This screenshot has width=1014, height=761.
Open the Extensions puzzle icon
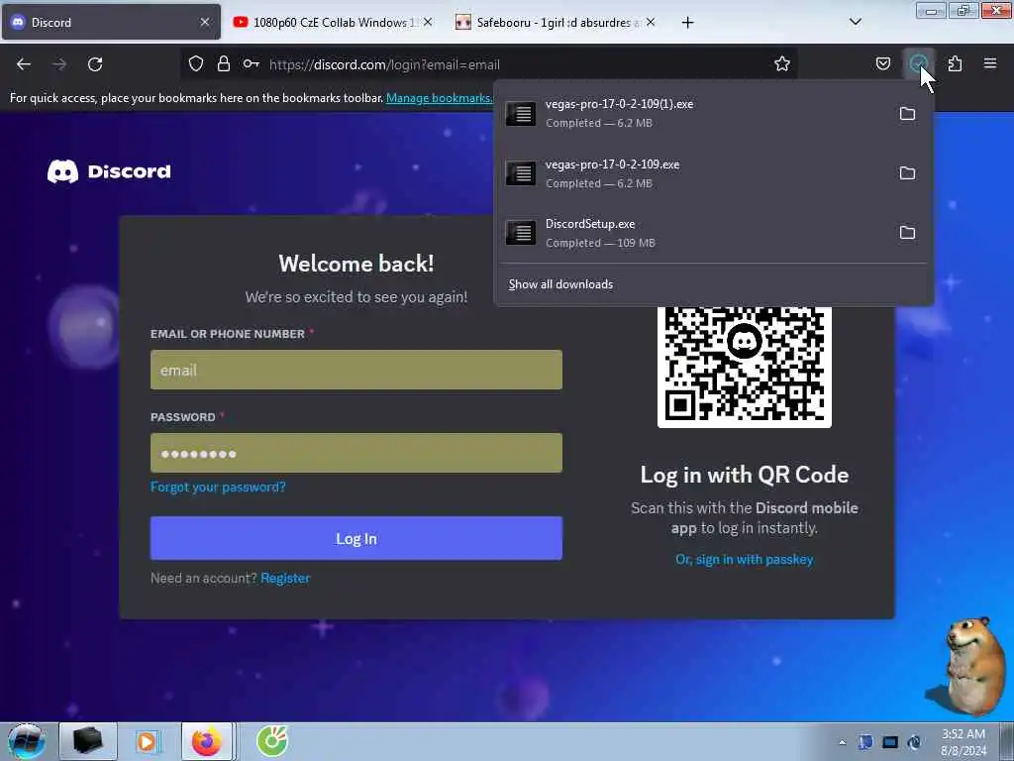[x=955, y=63]
